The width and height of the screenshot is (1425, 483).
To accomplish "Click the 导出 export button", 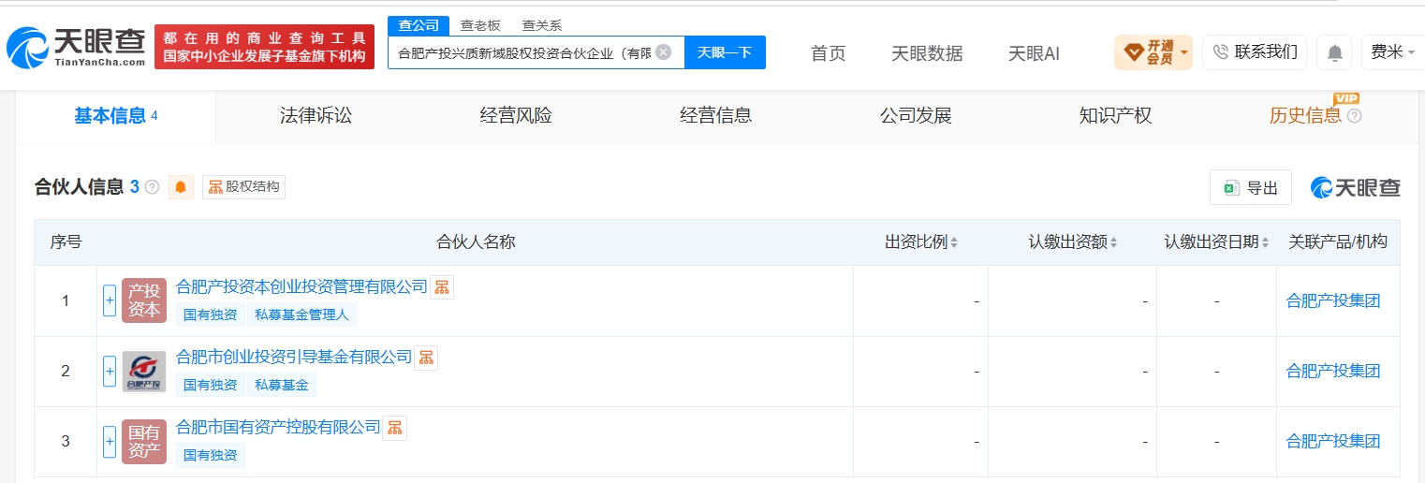I will pos(1251,187).
